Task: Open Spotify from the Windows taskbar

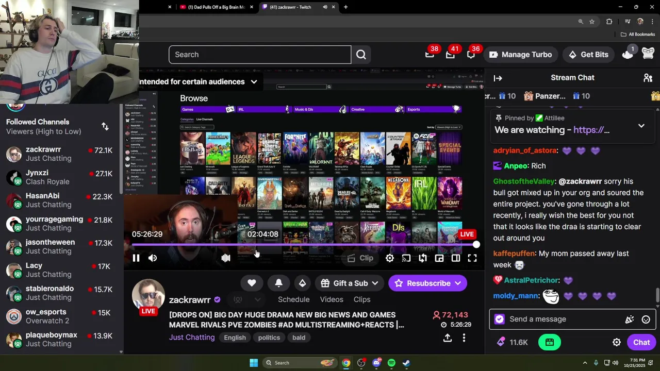Action: coord(391,363)
